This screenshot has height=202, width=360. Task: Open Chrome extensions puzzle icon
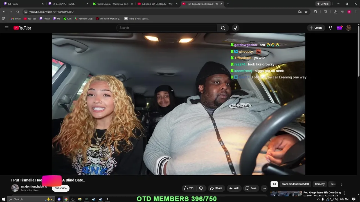[315, 12]
